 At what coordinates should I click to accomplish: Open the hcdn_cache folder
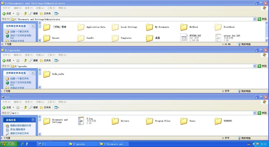pyautogui.click(x=47, y=74)
